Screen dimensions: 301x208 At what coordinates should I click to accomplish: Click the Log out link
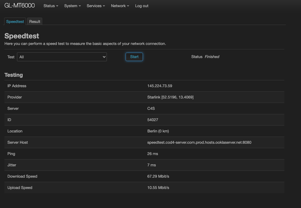[142, 6]
